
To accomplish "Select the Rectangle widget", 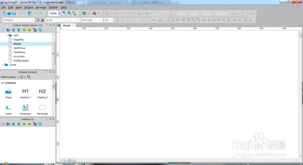I will point(42,110).
